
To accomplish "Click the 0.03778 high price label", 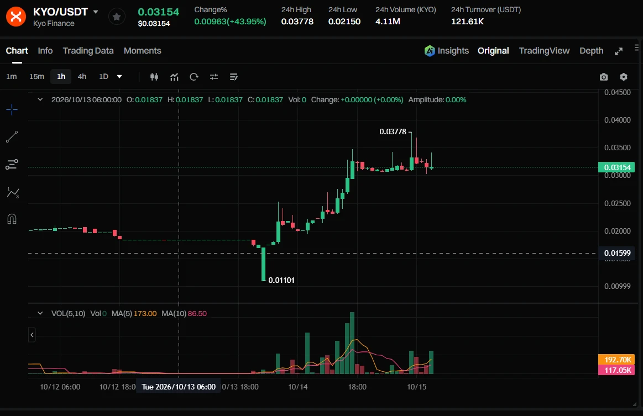I will 393,131.
